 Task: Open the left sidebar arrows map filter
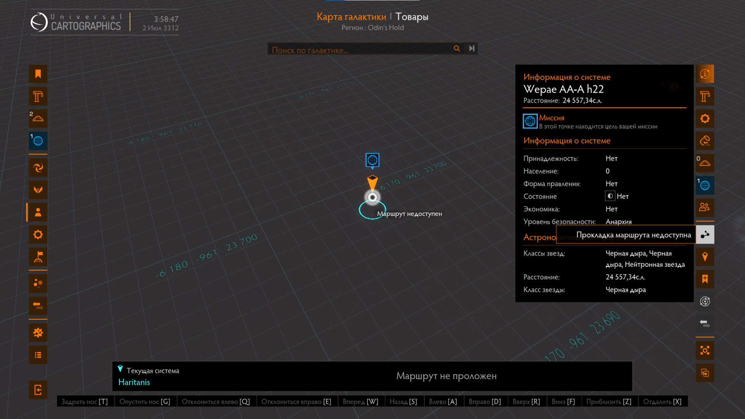[38, 306]
